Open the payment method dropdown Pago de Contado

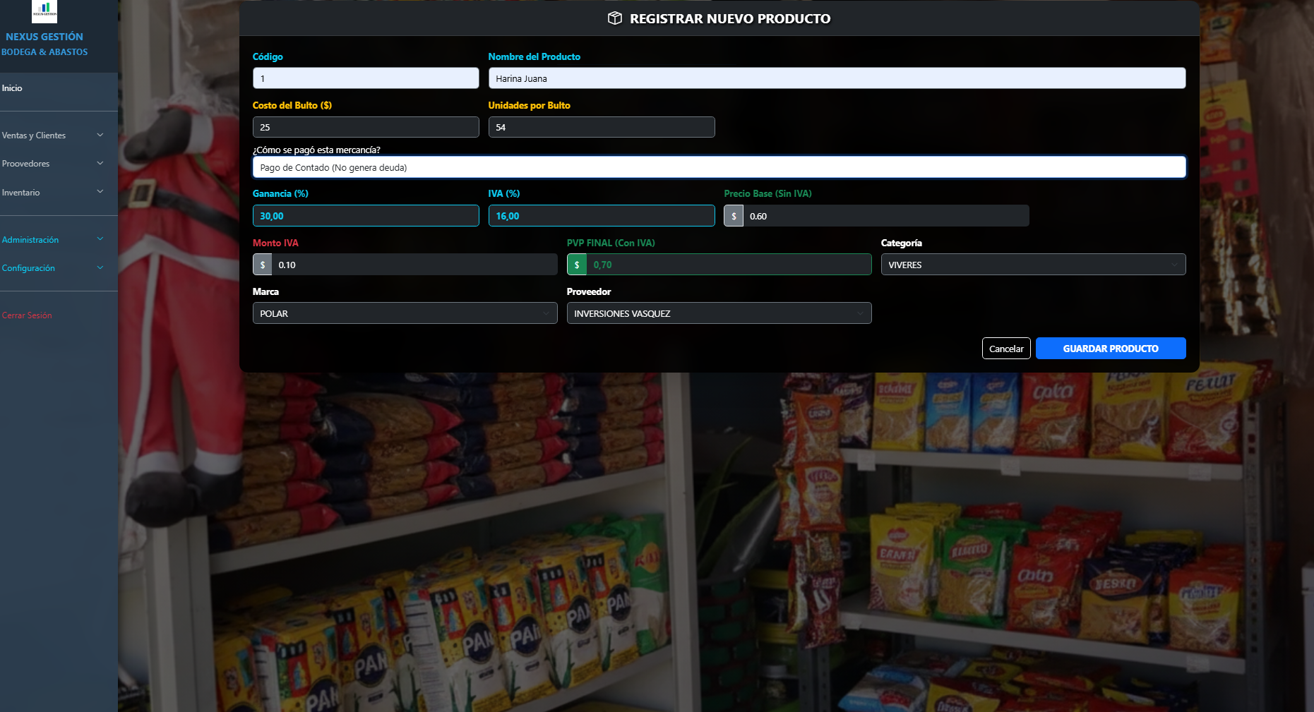coord(719,167)
